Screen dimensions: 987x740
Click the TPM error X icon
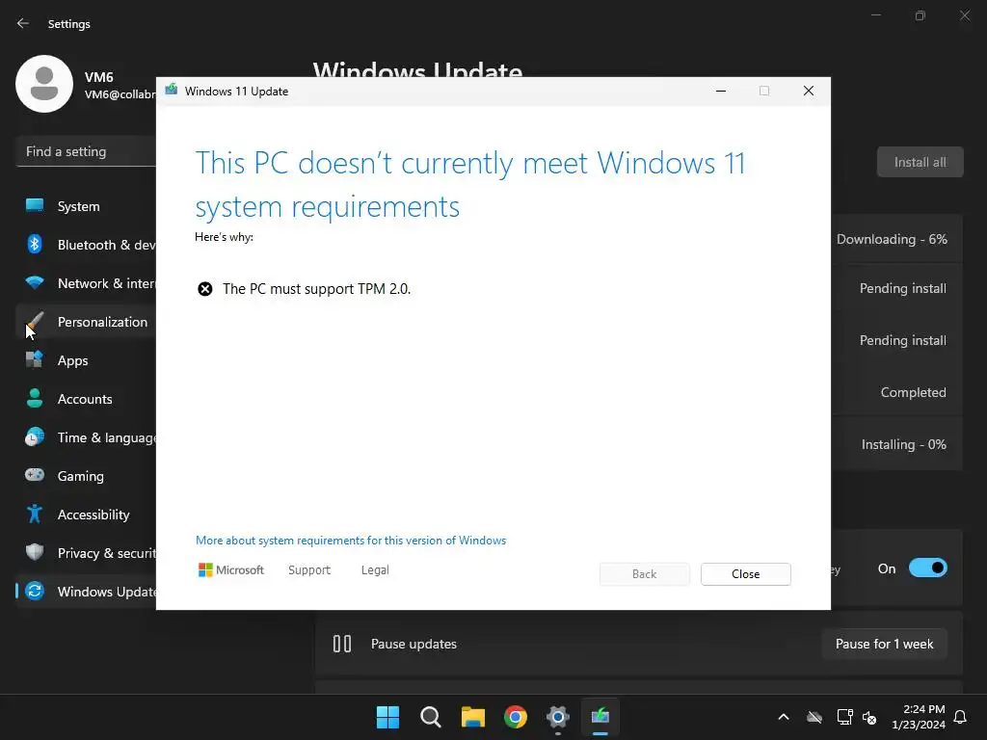tap(205, 289)
